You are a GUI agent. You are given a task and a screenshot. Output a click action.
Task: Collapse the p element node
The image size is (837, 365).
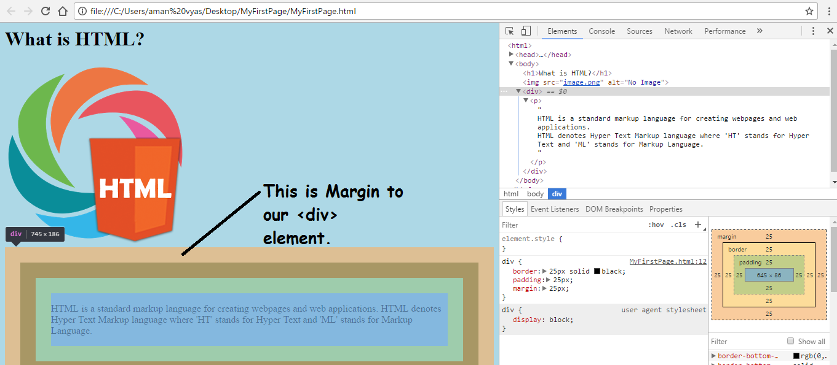(526, 100)
